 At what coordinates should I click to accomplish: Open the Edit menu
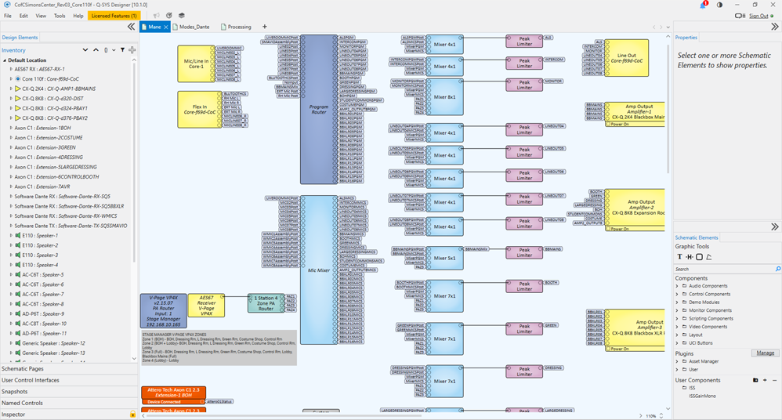pos(24,16)
